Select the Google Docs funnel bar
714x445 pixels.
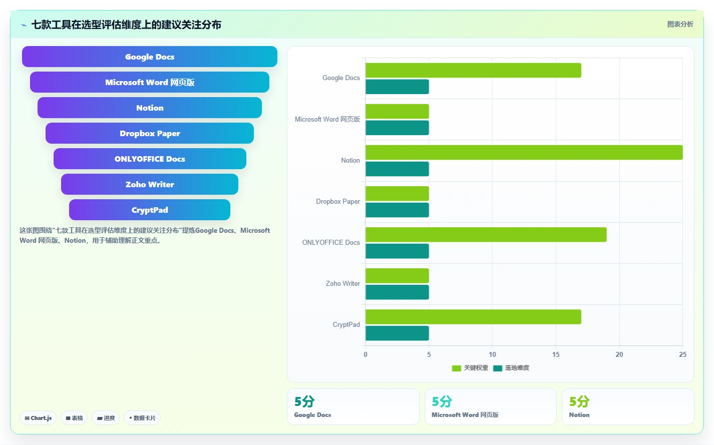point(150,57)
